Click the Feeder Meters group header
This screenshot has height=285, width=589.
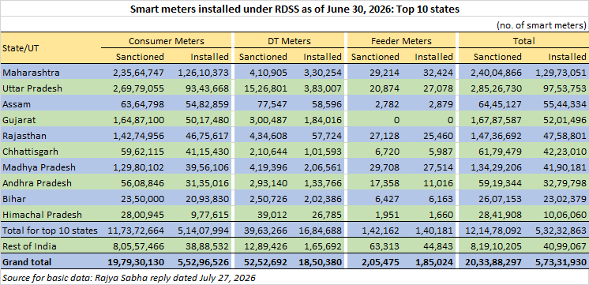(400, 41)
